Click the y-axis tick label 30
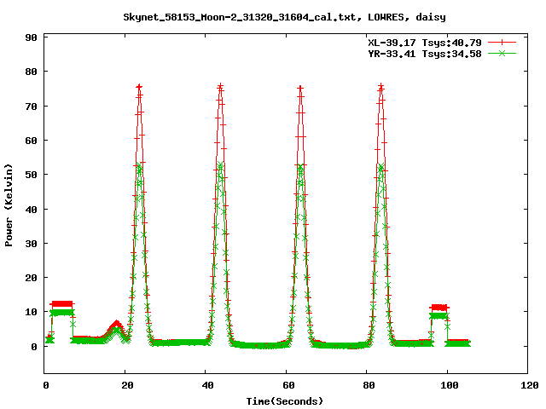Viewport: 546px width, 409px height. [31, 244]
